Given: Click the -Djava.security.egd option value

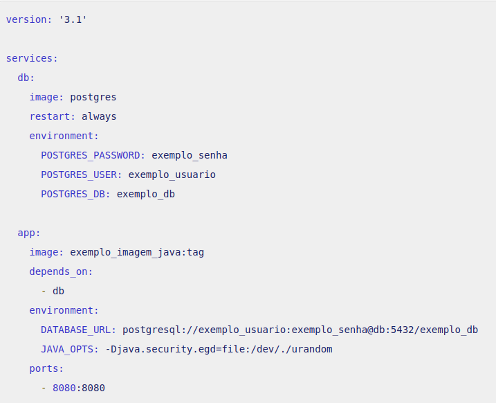Looking at the screenshot, I should click(219, 349).
